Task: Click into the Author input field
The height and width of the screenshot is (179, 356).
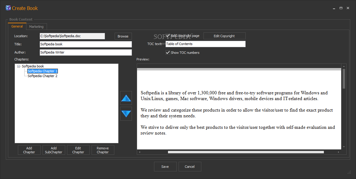Action: click(86, 52)
